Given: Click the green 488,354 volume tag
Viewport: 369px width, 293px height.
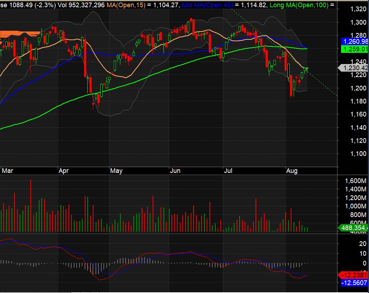Looking at the screenshot, I should click(353, 228).
